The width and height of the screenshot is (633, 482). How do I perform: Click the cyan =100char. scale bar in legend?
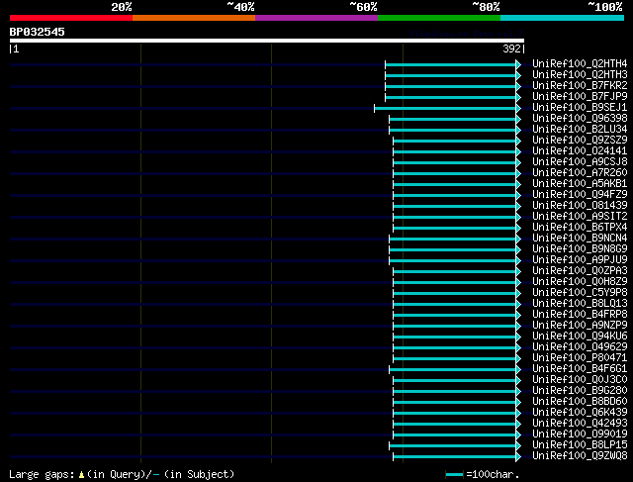coord(455,475)
